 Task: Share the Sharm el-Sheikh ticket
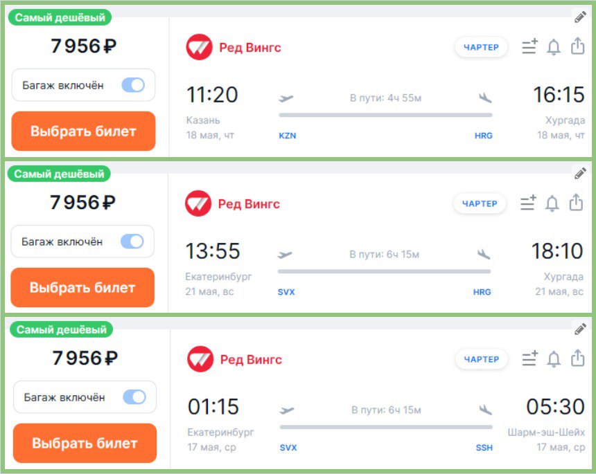(577, 359)
